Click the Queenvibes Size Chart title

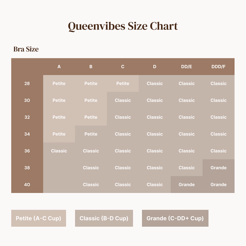123,26
